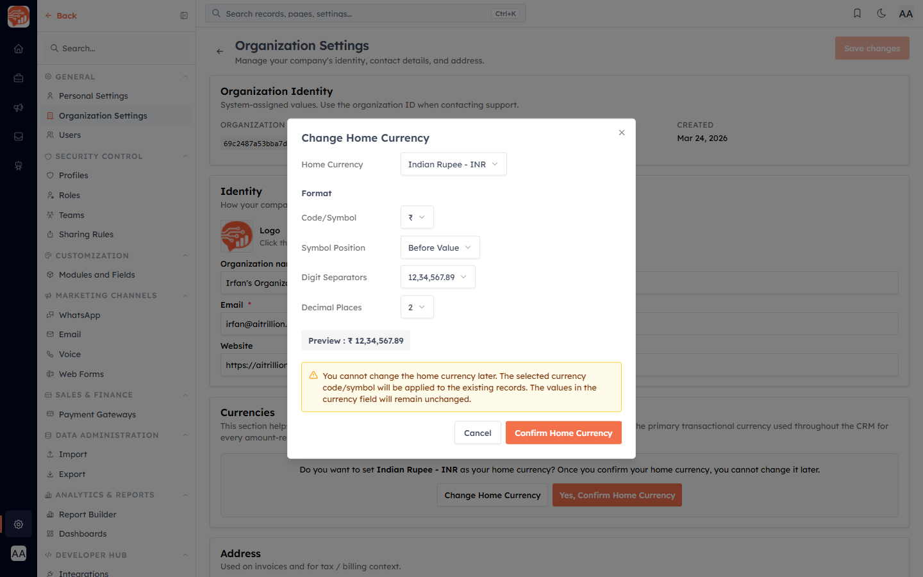Click the Change Home Currency button behind the dialog
This screenshot has width=923, height=577.
(492, 495)
